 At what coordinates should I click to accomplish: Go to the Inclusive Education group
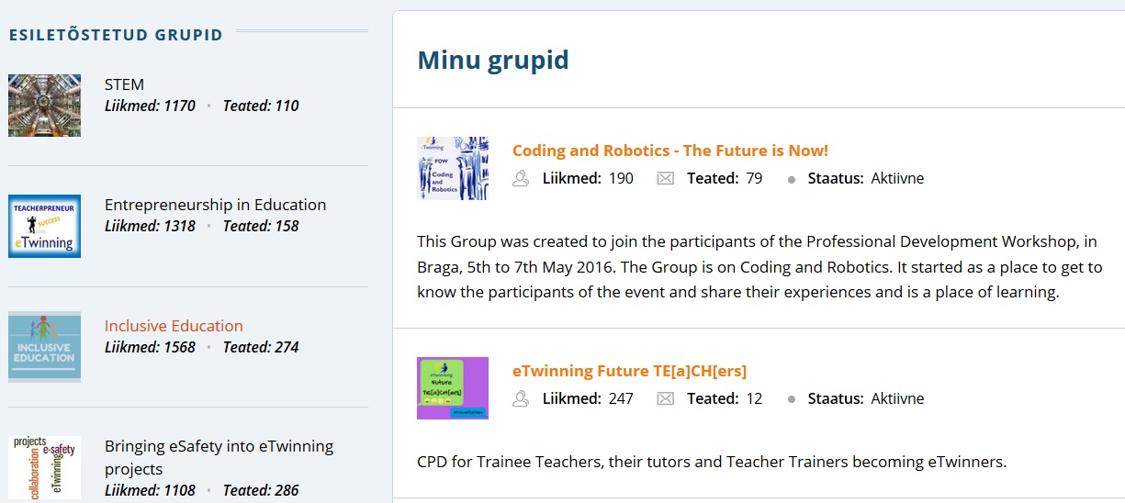pyautogui.click(x=174, y=326)
